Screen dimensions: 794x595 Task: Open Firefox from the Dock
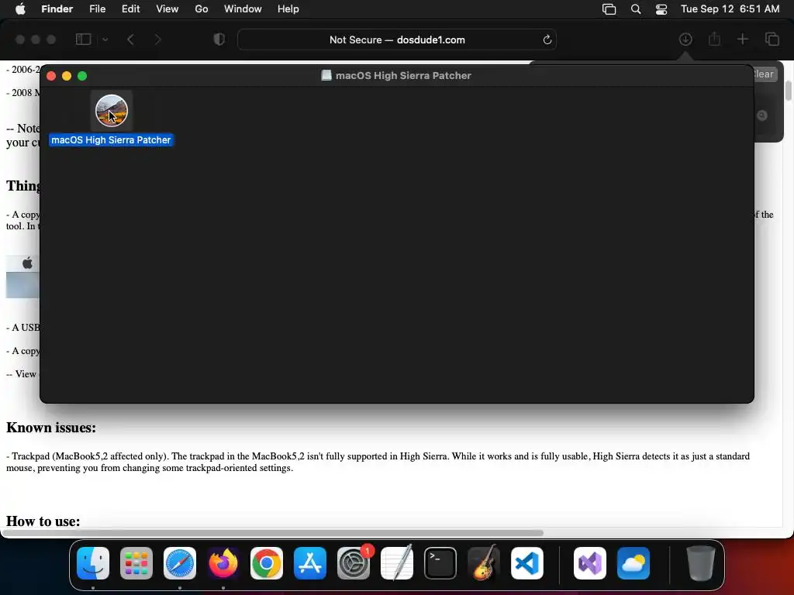(x=223, y=563)
